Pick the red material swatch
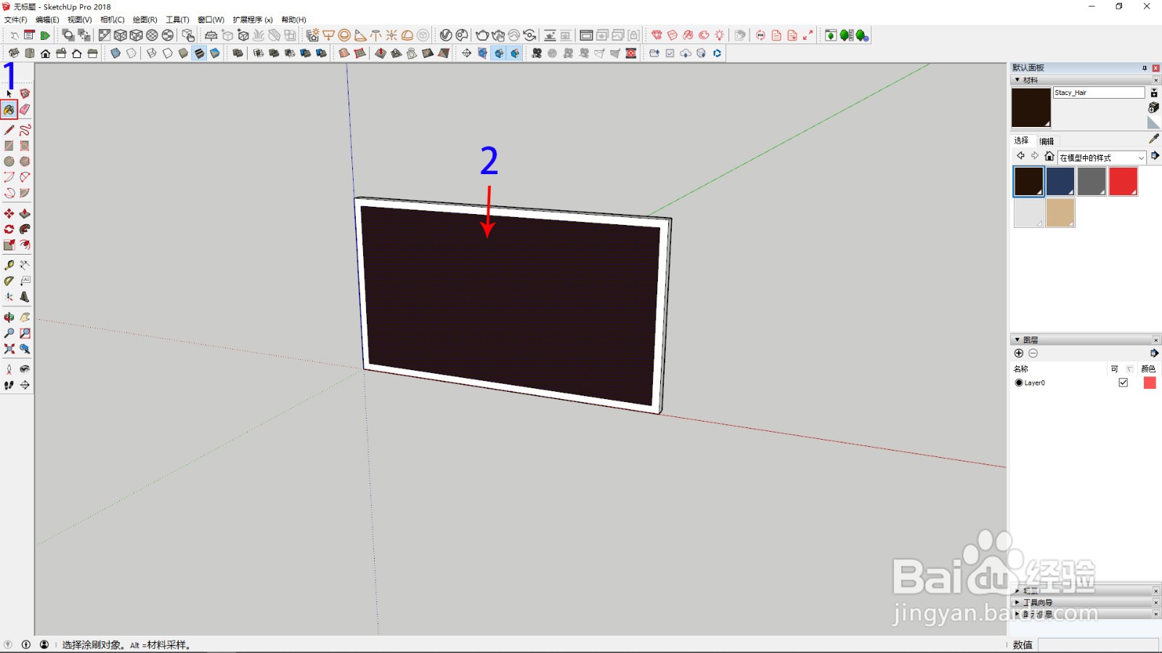The width and height of the screenshot is (1162, 653). point(1124,181)
